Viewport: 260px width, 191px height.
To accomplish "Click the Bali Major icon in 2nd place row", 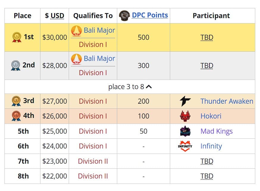I will coord(76,59).
